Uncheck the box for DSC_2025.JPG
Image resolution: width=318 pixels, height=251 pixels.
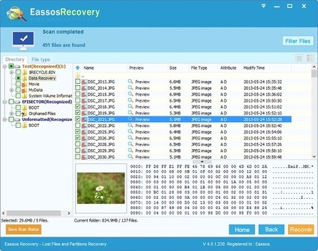(78, 131)
